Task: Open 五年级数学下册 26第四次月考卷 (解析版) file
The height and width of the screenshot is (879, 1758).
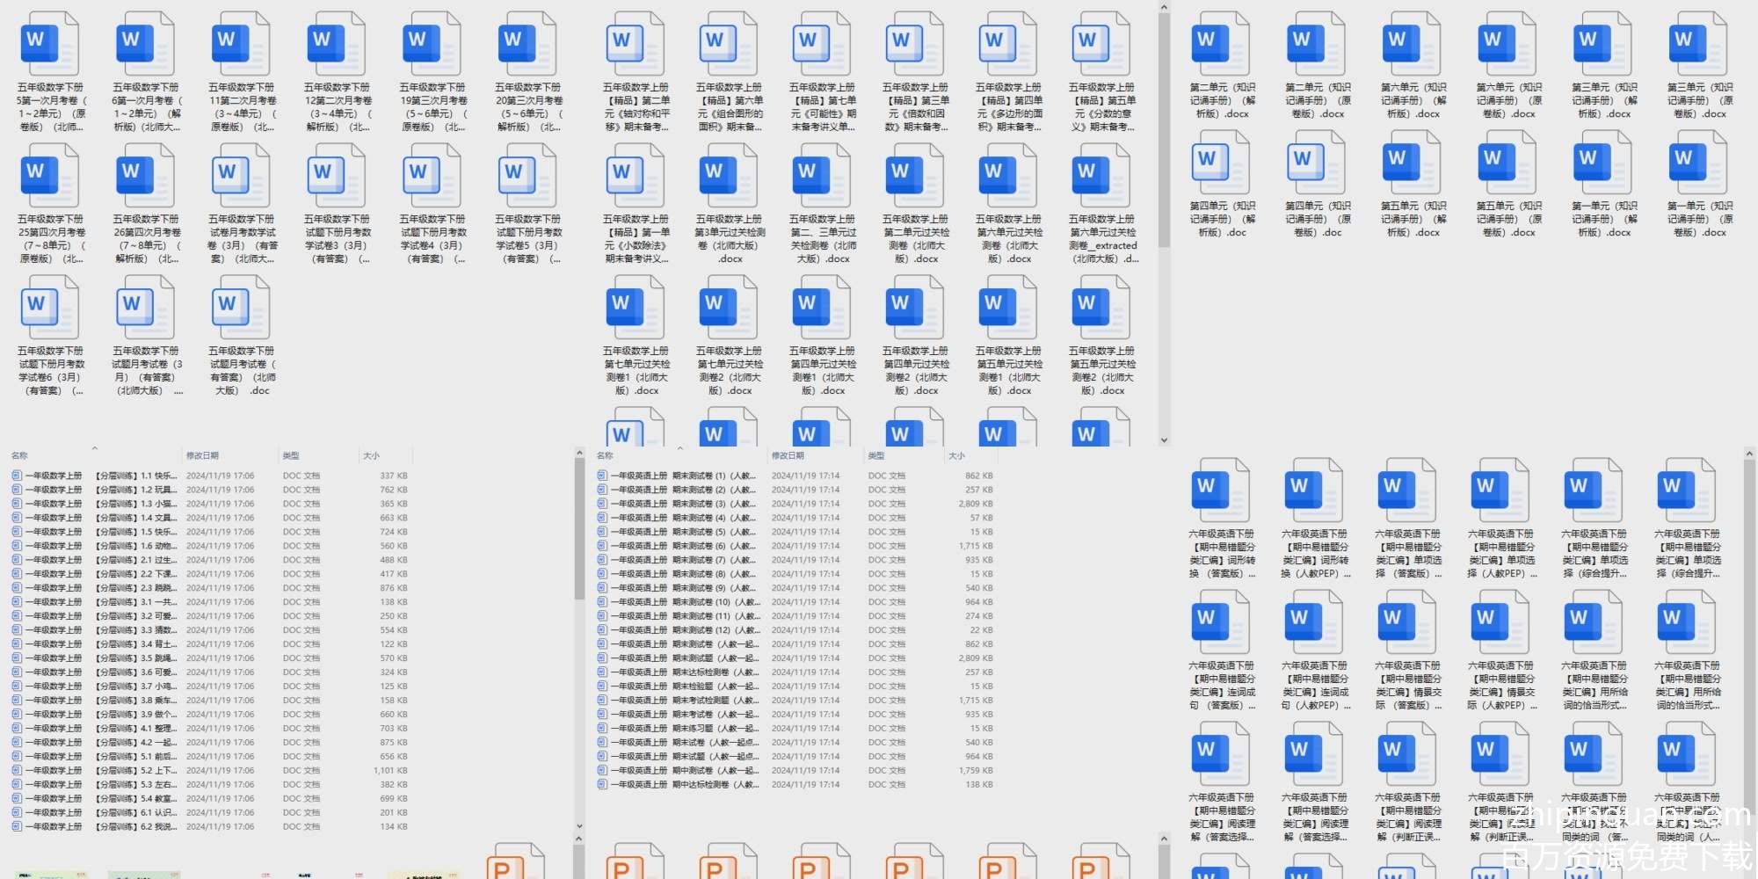Action: [146, 176]
